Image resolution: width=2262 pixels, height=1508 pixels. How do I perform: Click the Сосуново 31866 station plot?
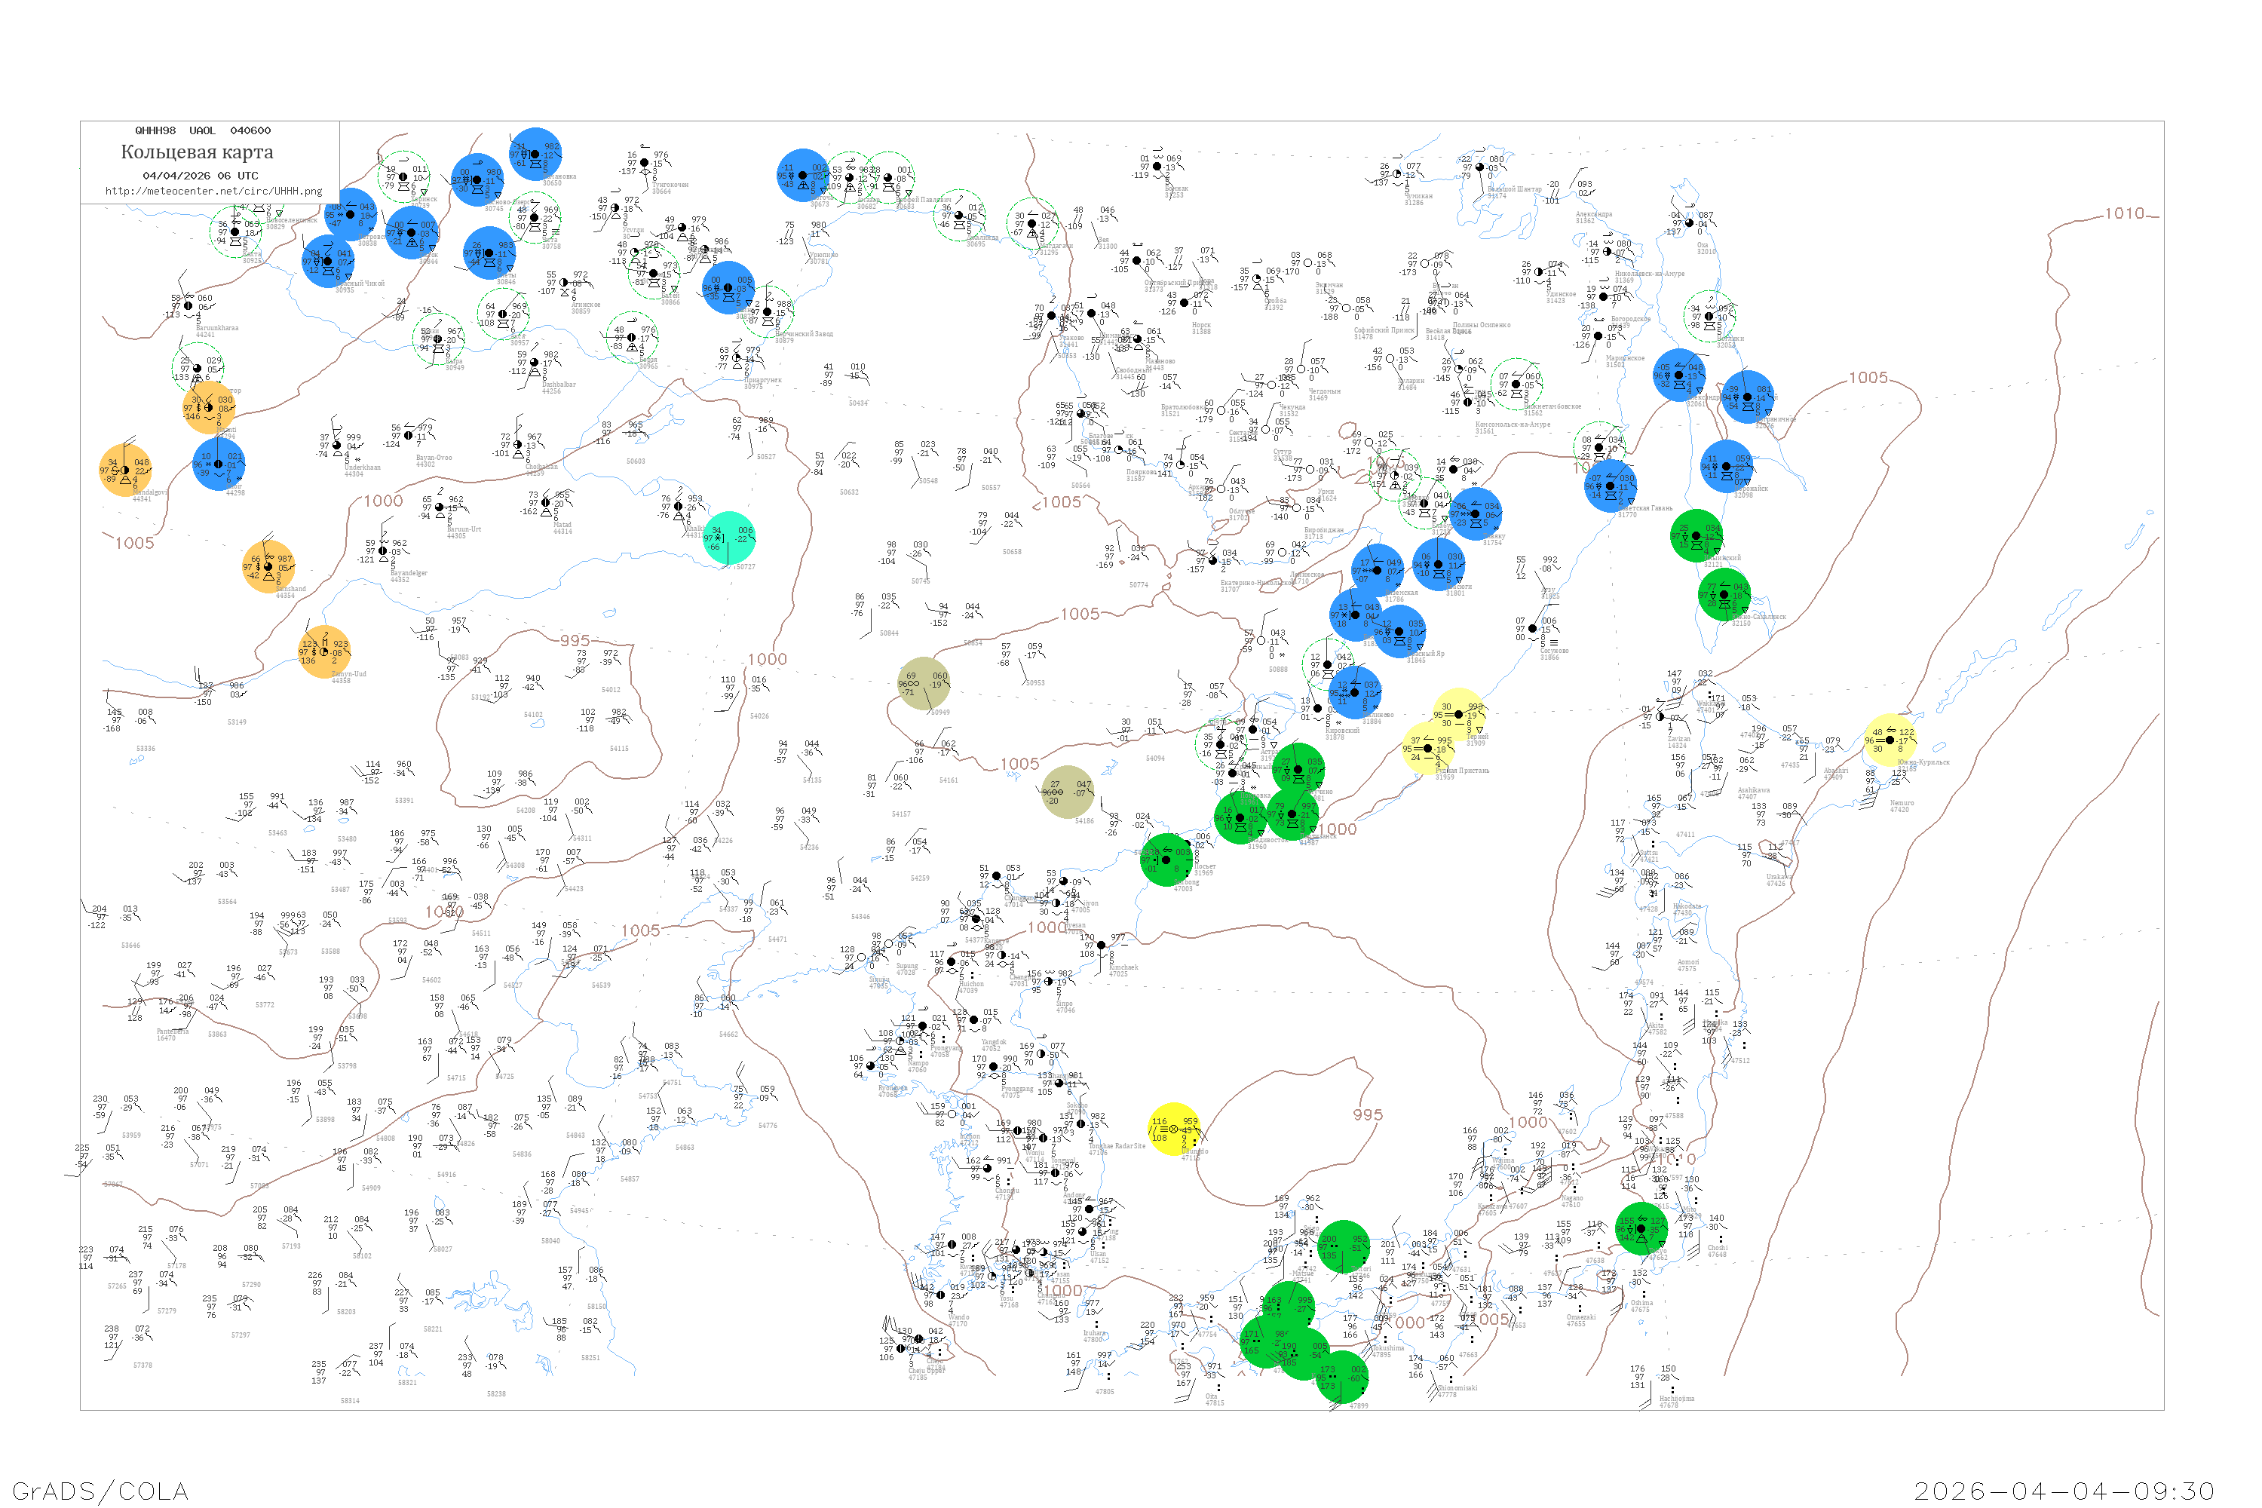(x=1533, y=629)
